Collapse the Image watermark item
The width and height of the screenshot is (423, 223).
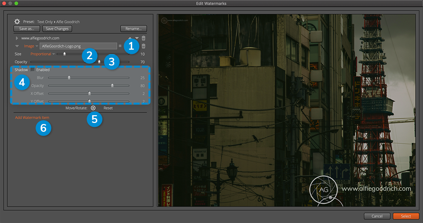[17, 46]
